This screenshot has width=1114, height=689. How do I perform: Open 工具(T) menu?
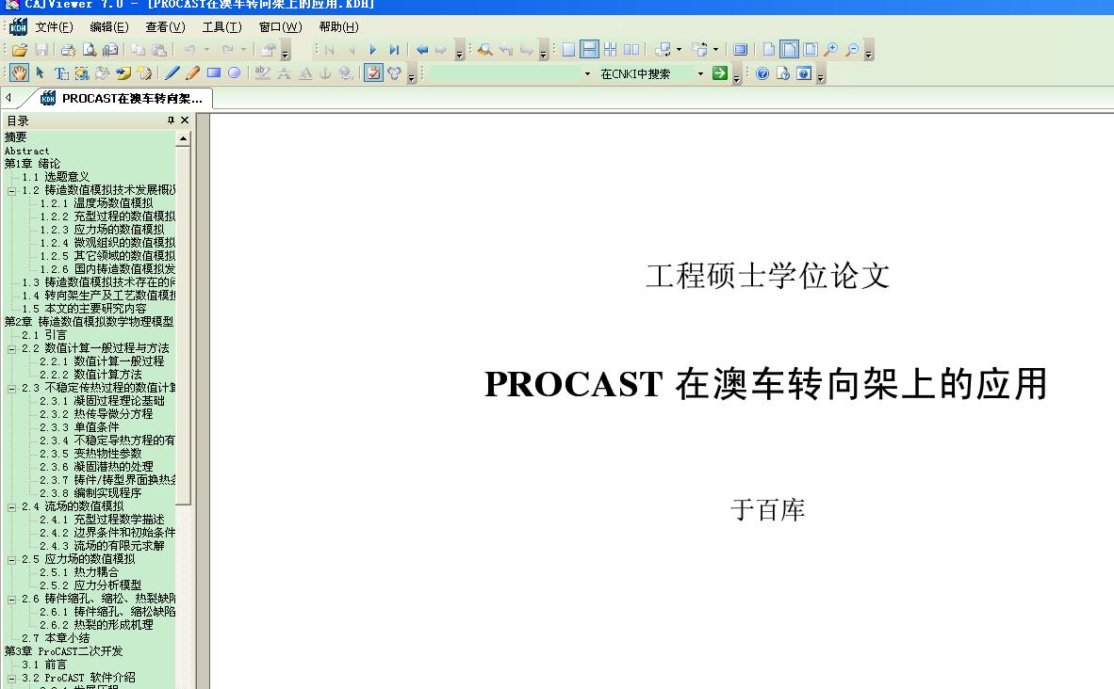pos(221,27)
